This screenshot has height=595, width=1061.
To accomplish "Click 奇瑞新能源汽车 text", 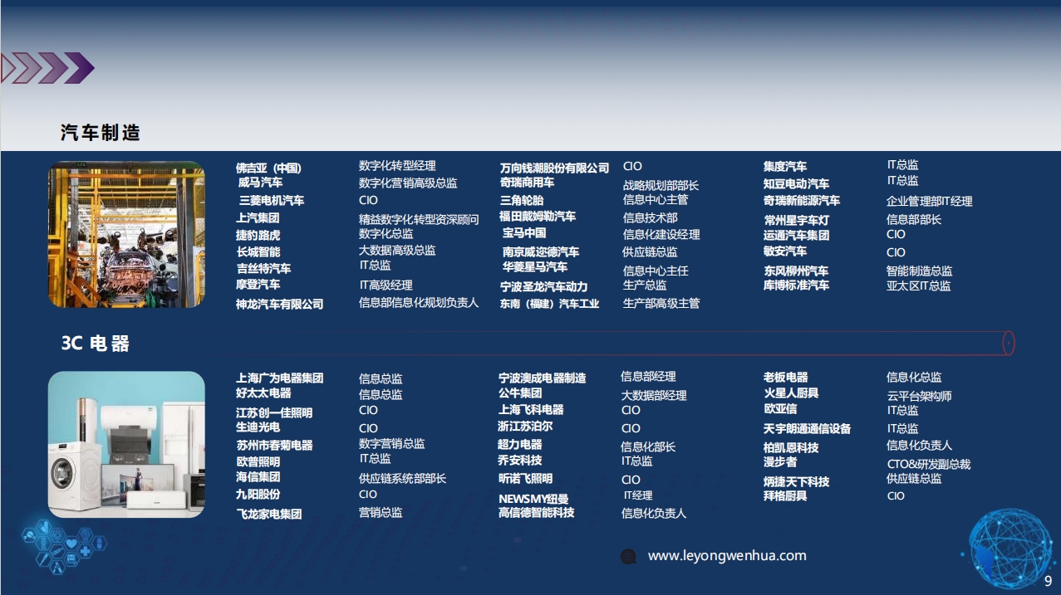I will [802, 201].
